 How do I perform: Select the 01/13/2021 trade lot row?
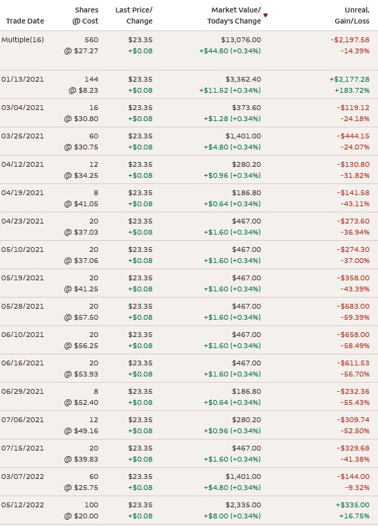tap(189, 84)
